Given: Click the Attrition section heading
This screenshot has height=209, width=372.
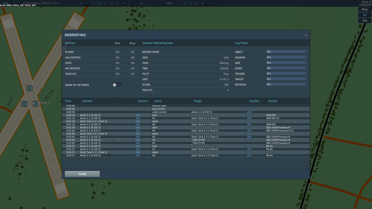Looking at the screenshot, I should (x=70, y=43).
